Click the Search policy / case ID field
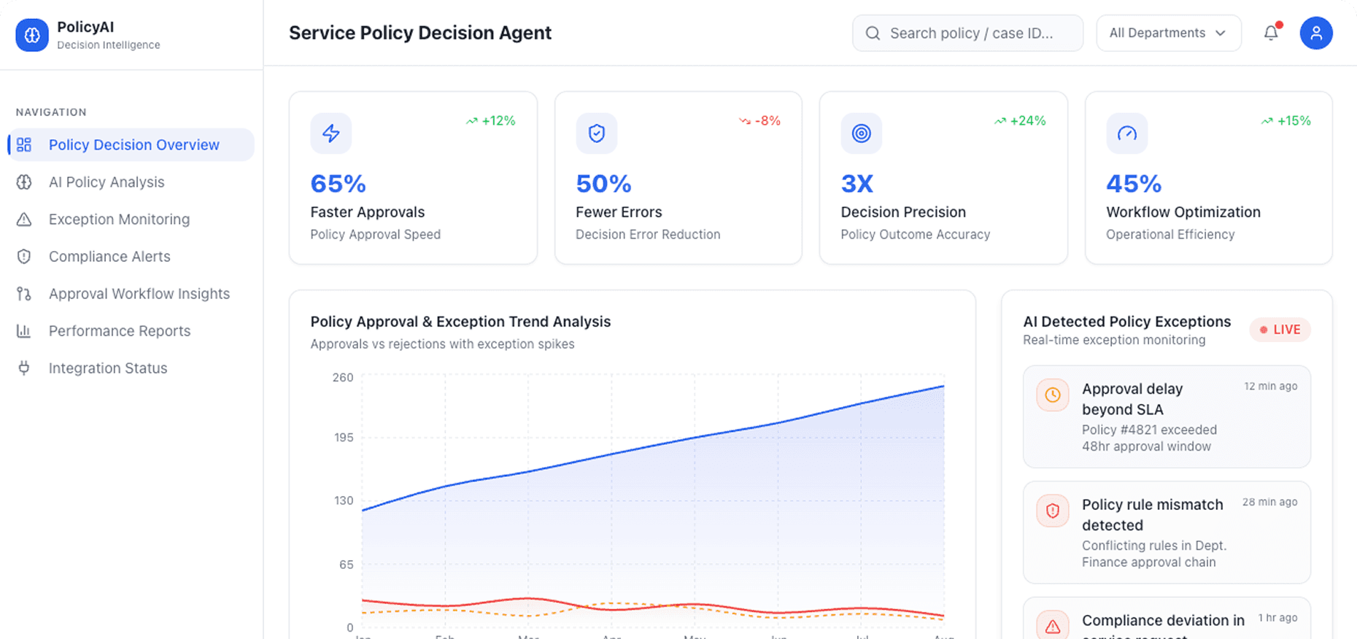The width and height of the screenshot is (1357, 639). pos(967,33)
